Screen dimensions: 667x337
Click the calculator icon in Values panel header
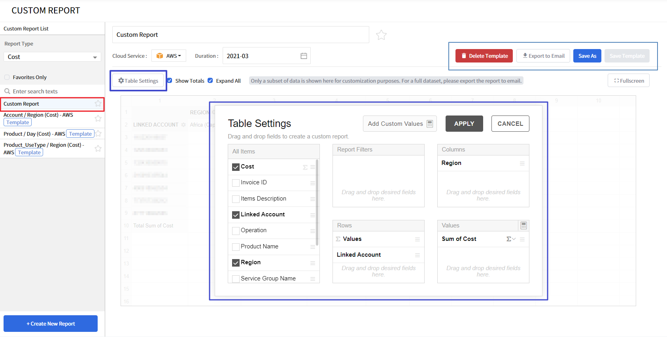[523, 225]
